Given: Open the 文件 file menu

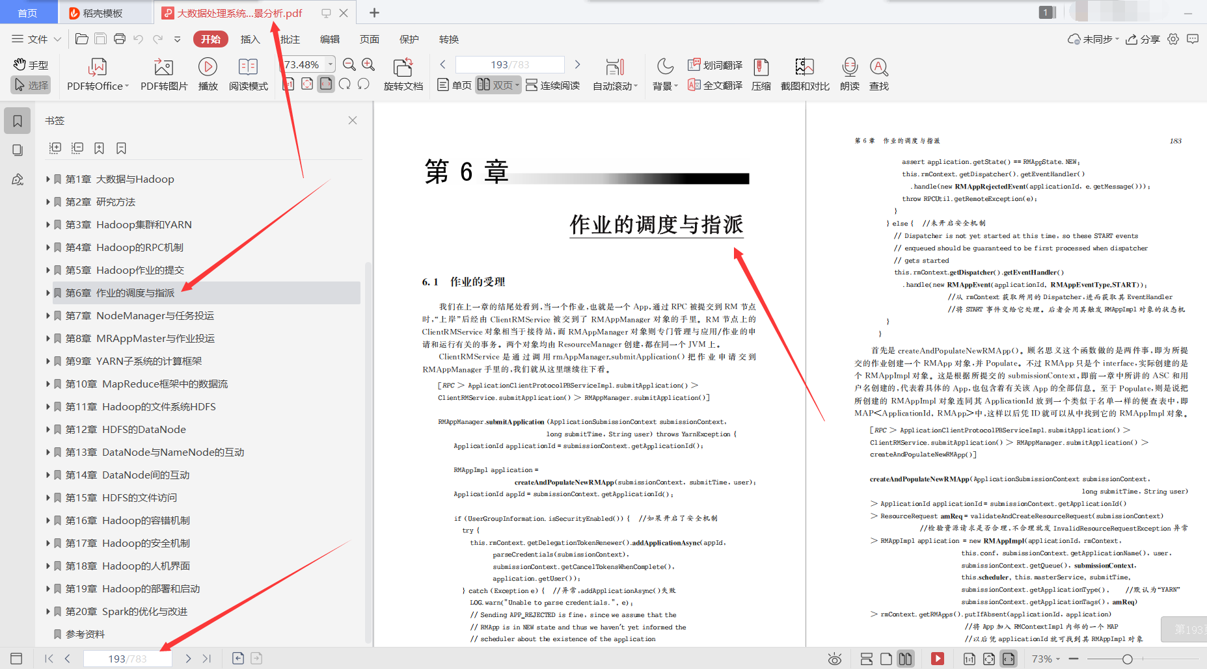Looking at the screenshot, I should click(x=36, y=39).
